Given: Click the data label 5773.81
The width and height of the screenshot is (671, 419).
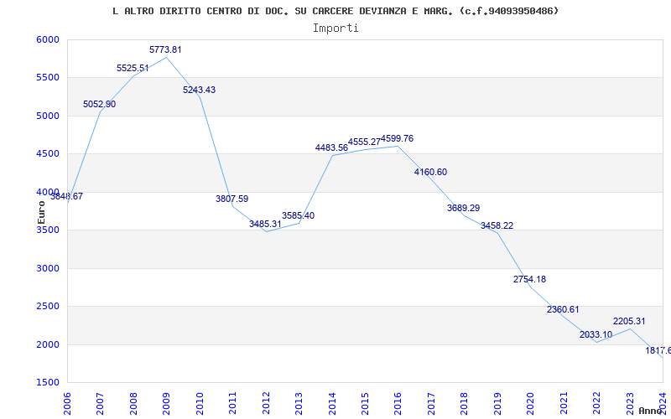Looking at the screenshot, I should tap(165, 49).
